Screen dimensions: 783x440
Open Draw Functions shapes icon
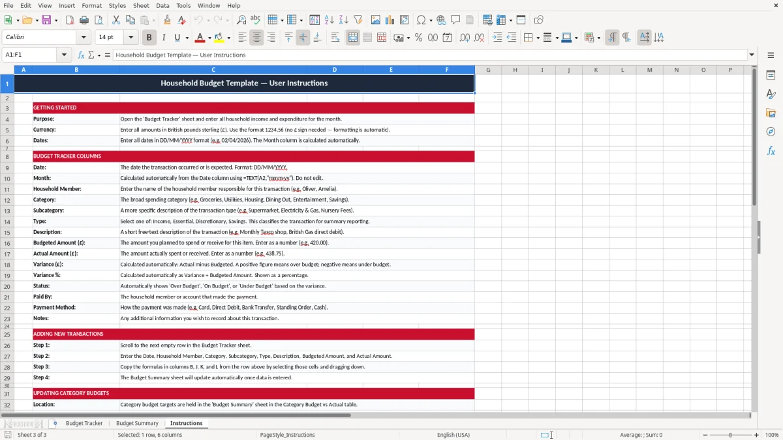[539, 20]
